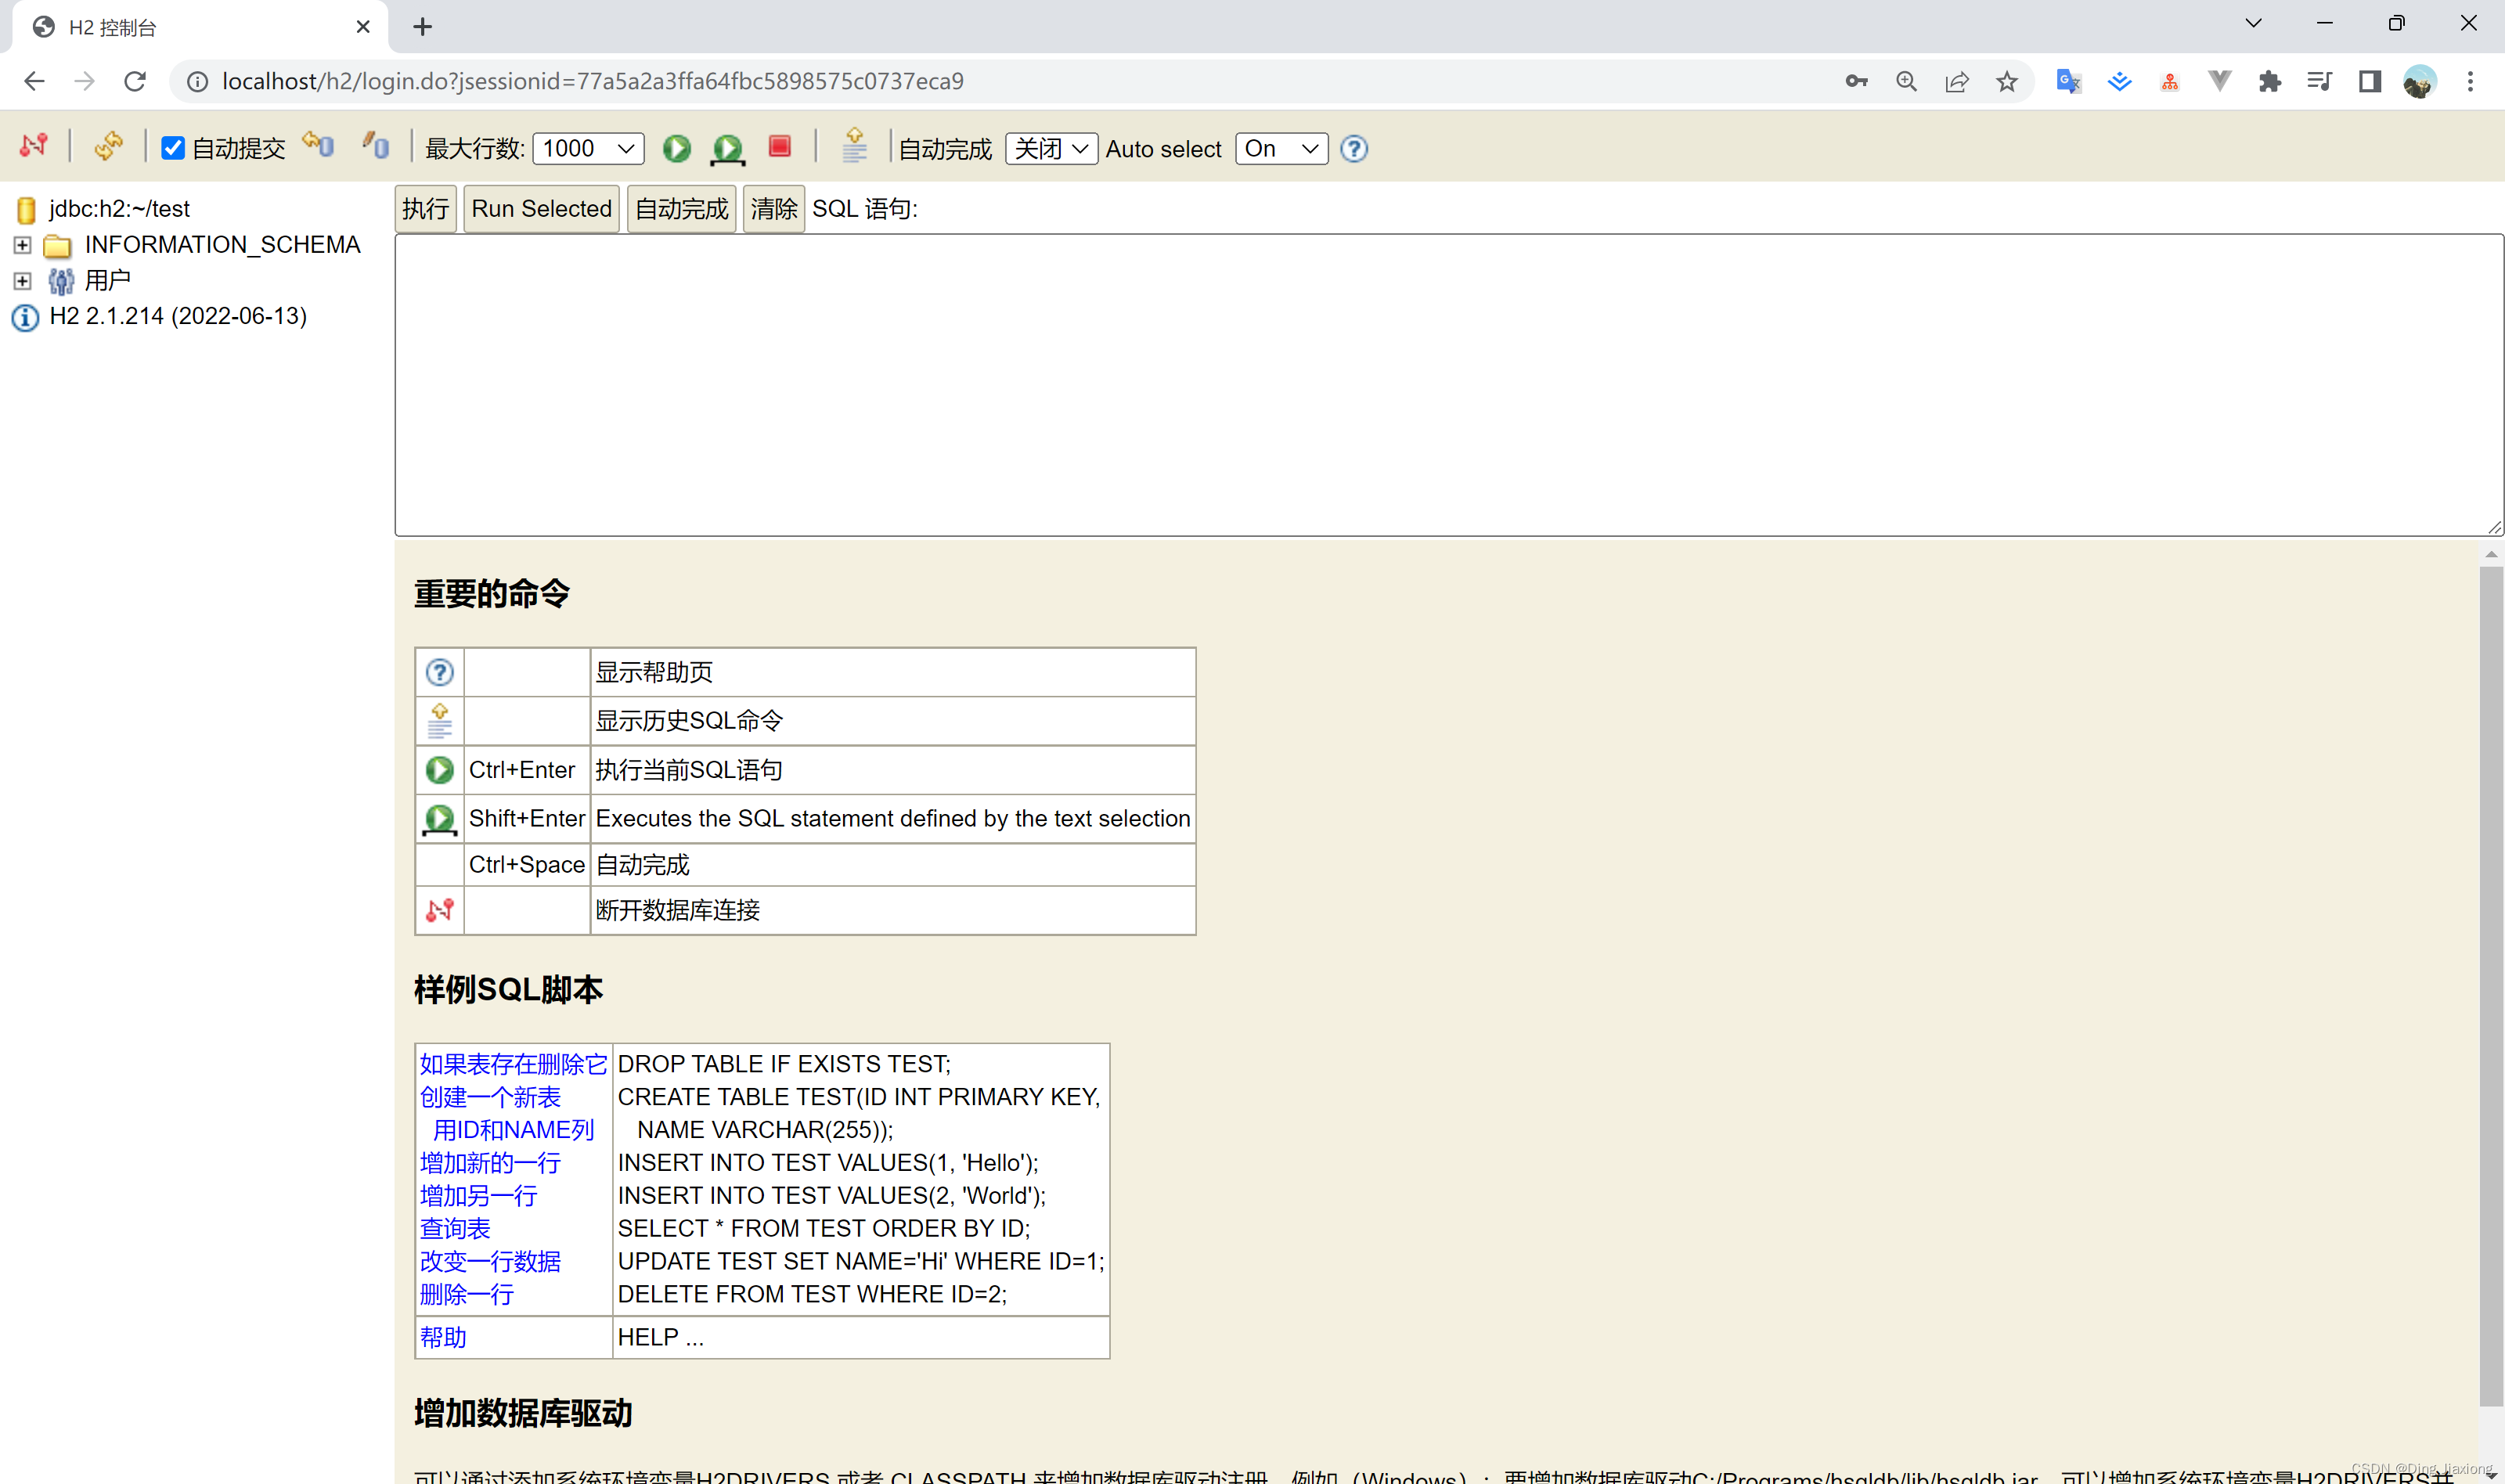Click the address bar URL
Image resolution: width=2505 pixels, height=1484 pixels.
(592, 81)
